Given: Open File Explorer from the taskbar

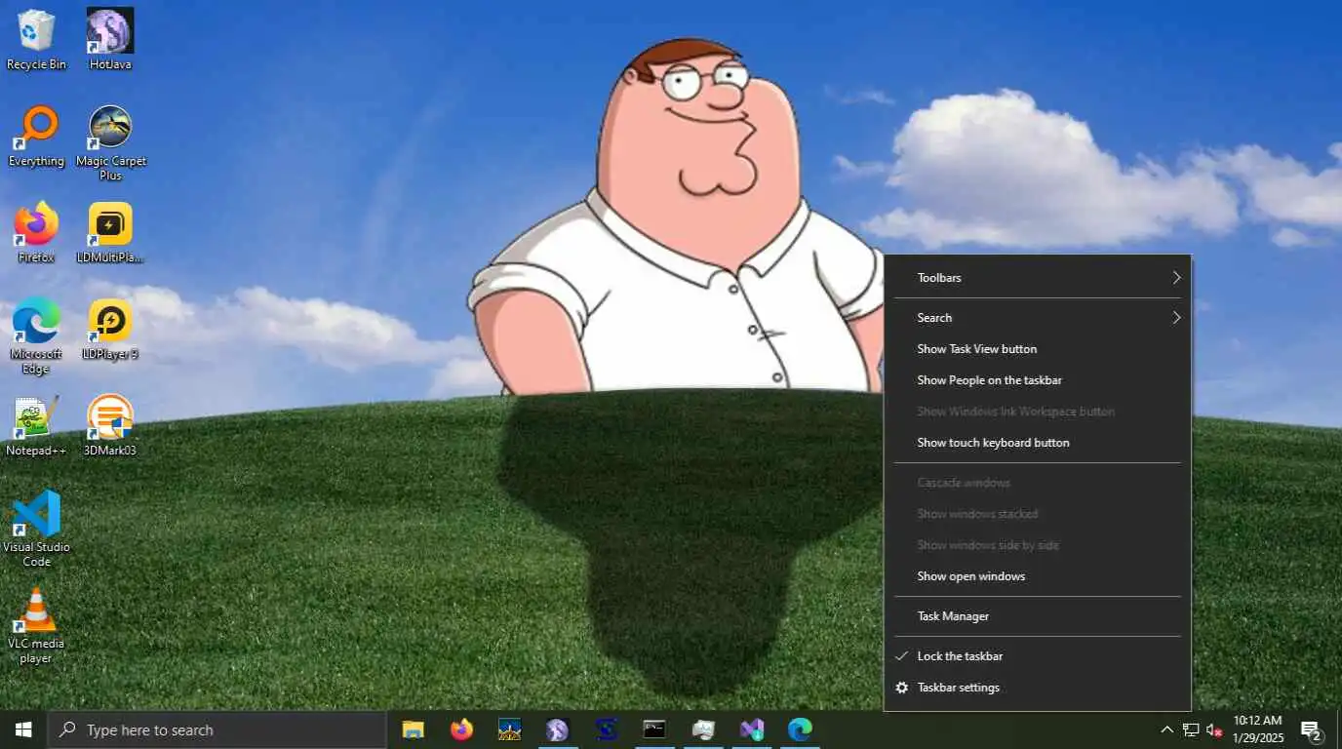Looking at the screenshot, I should [x=414, y=729].
